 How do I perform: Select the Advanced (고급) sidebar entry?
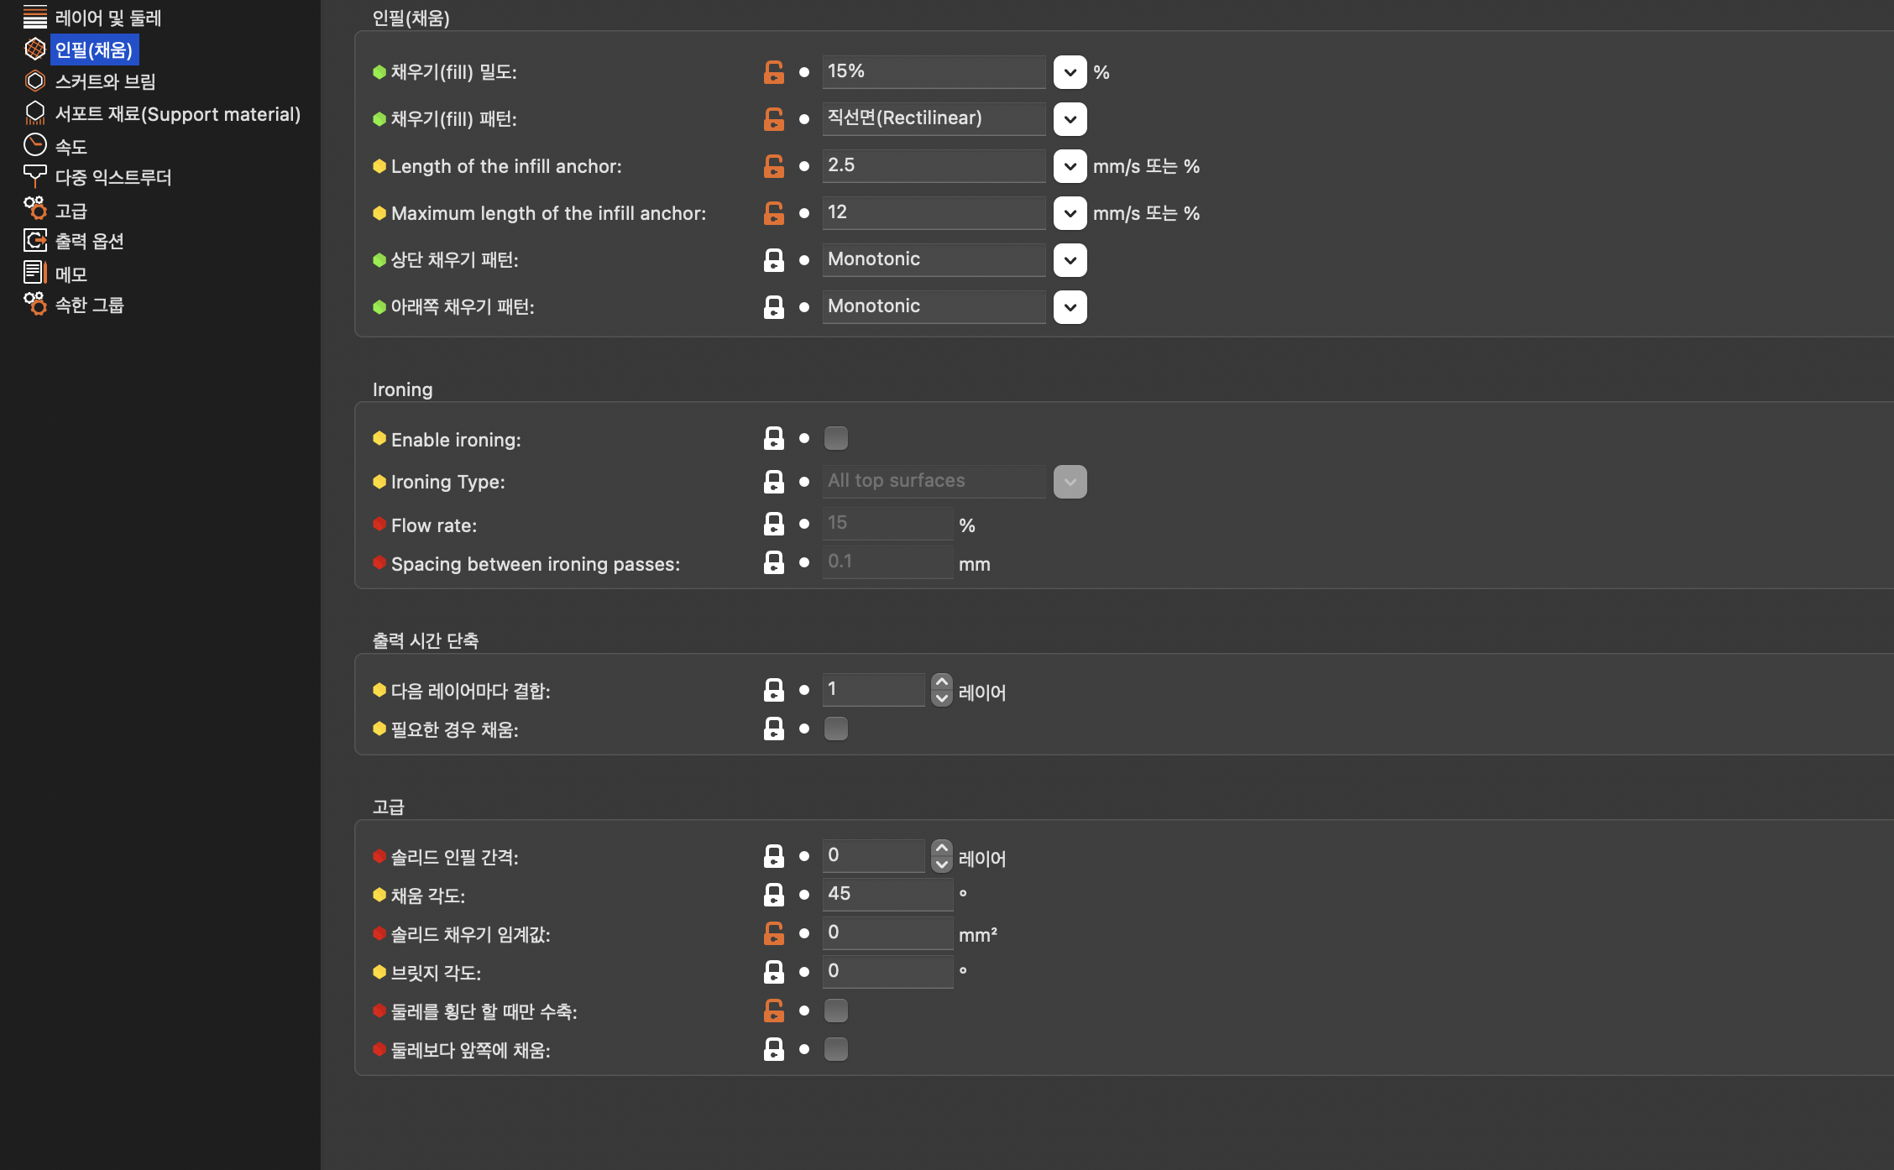[x=71, y=210]
